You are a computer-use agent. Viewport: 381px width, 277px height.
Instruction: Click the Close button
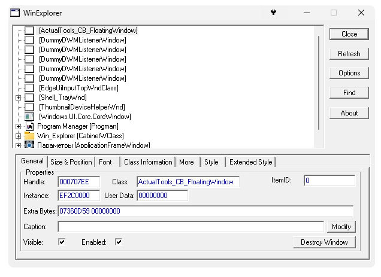[x=349, y=34]
